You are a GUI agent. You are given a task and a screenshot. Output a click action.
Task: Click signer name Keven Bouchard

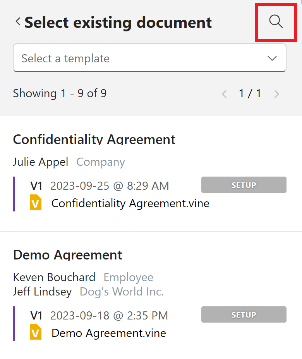coord(54,277)
